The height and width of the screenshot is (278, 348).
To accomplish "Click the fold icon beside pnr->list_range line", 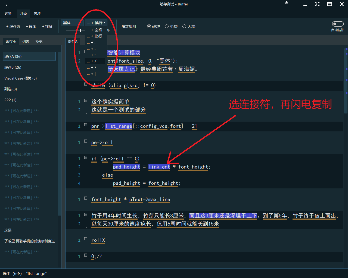I will pyautogui.click(x=86, y=125).
